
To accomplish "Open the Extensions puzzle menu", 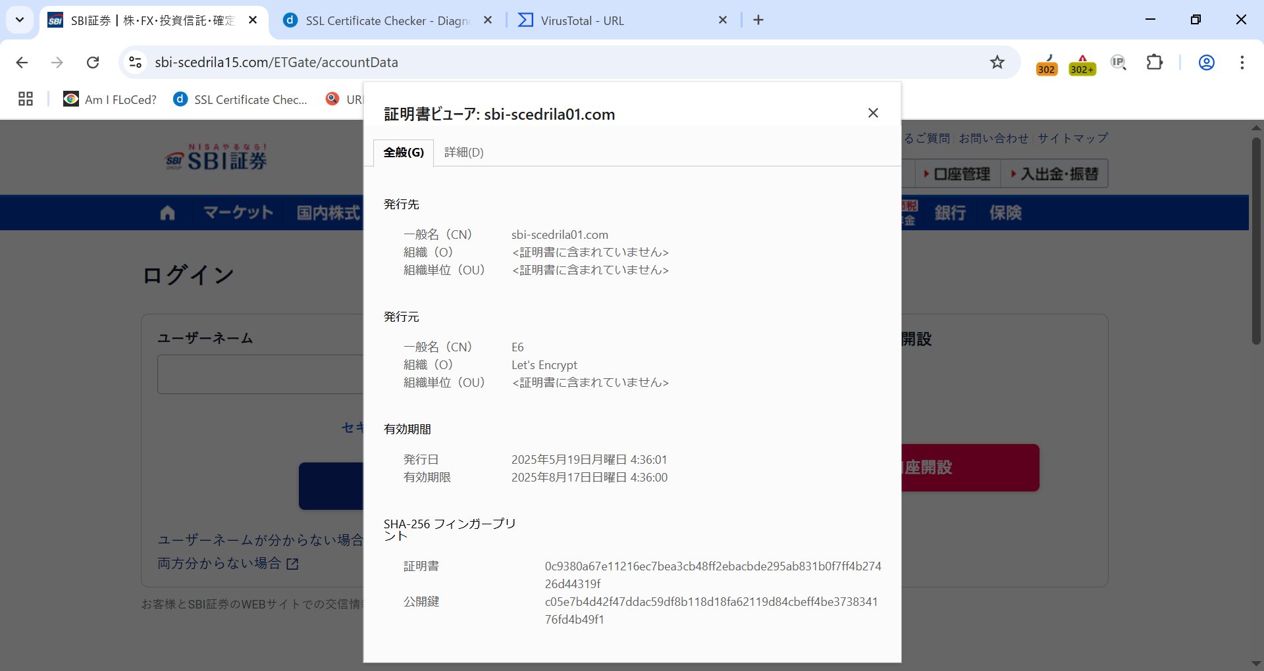I will 1155,62.
